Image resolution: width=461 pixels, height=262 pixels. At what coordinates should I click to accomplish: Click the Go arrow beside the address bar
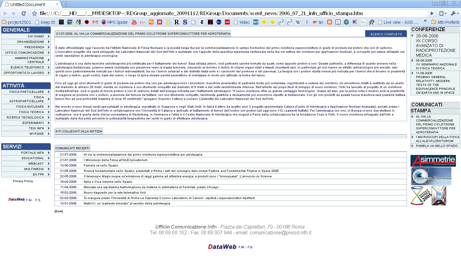click(432, 13)
